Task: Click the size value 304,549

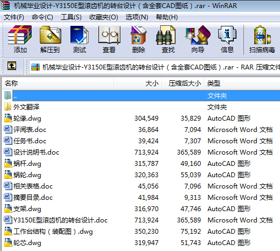Action: pyautogui.click(x=147, y=118)
